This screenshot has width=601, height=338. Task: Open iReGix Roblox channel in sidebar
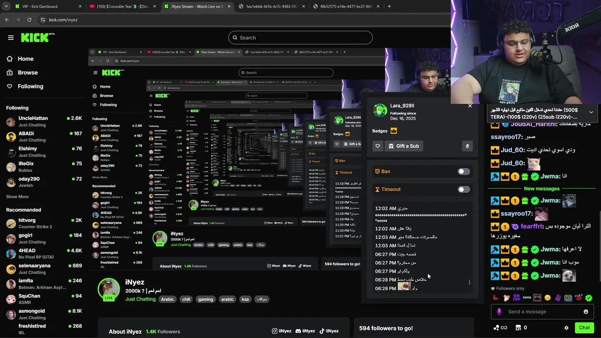click(44, 167)
